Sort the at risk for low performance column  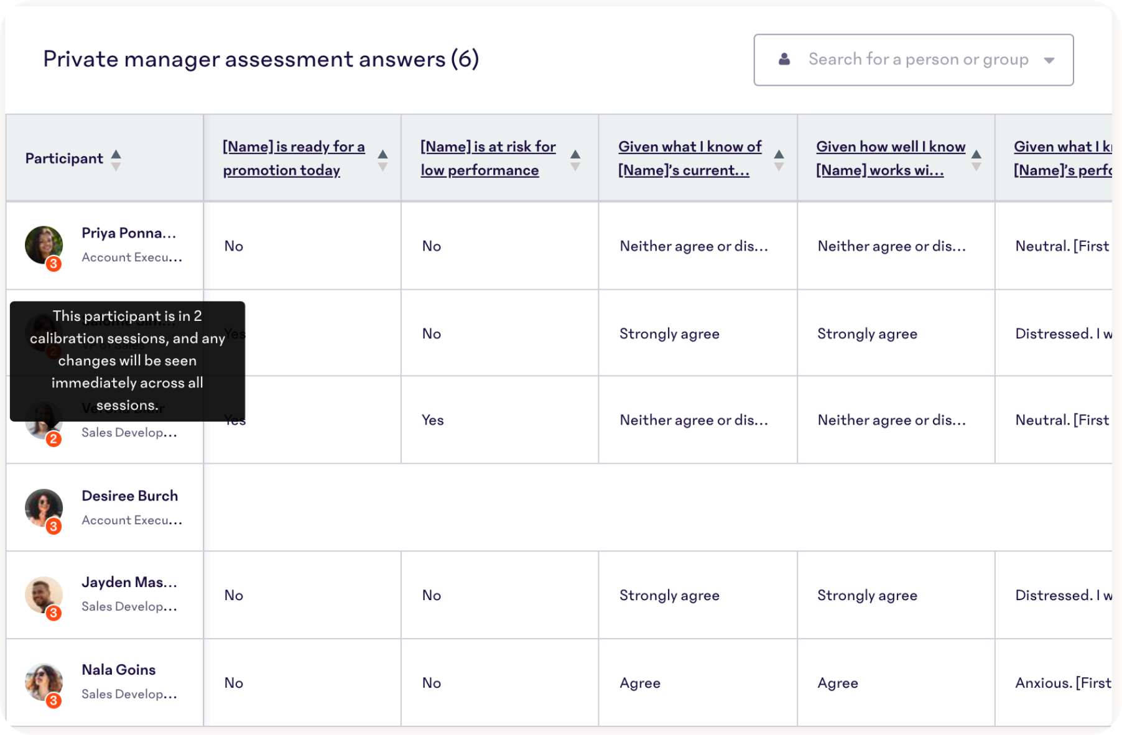575,159
